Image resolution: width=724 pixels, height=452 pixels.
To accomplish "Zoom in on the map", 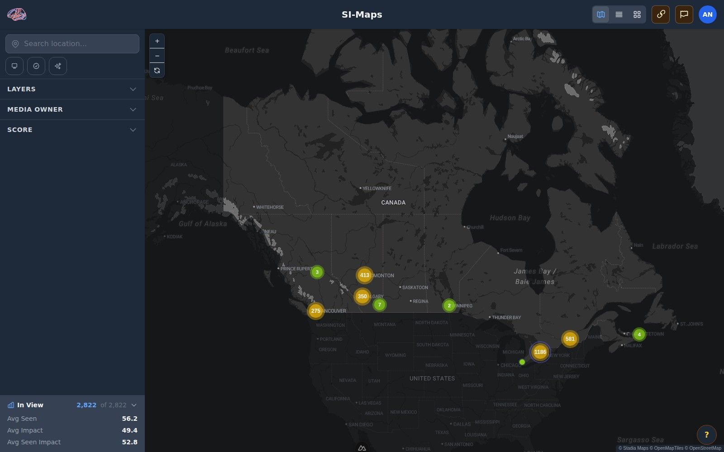I will click(x=157, y=41).
